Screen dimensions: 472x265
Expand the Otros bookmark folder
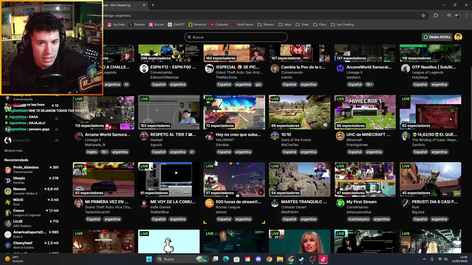click(x=320, y=25)
